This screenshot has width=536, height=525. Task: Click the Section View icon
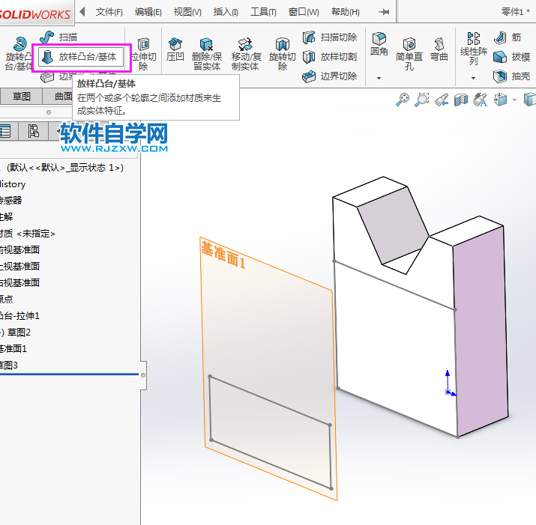click(x=461, y=100)
